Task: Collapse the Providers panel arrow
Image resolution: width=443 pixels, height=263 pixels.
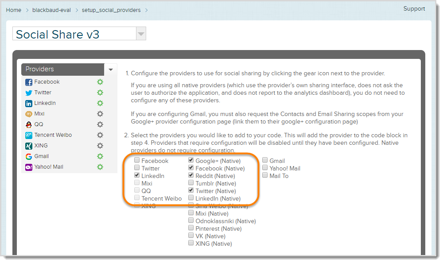Action: (x=111, y=70)
